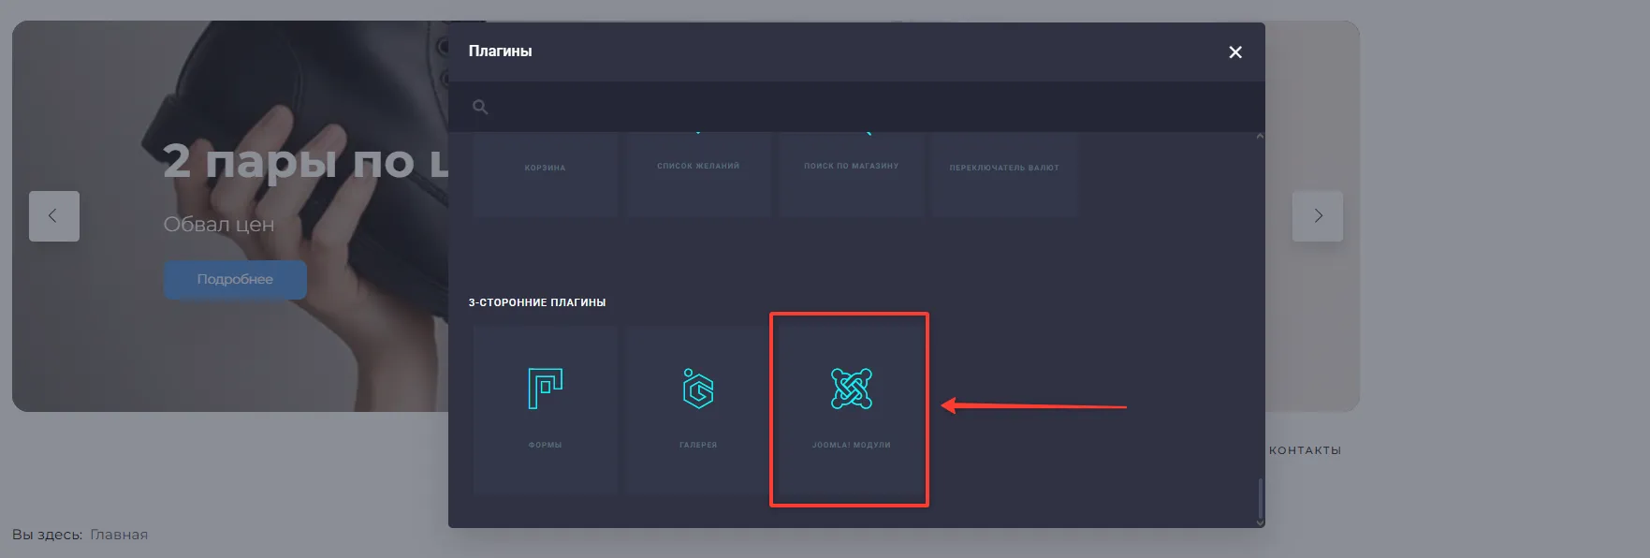Viewport: 1650px width, 558px height.
Task: Click the plugin list scroll-down arrow
Action: point(1260,521)
